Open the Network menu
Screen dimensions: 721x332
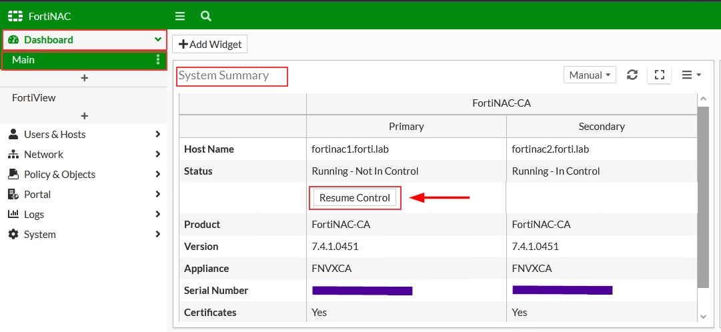83,155
